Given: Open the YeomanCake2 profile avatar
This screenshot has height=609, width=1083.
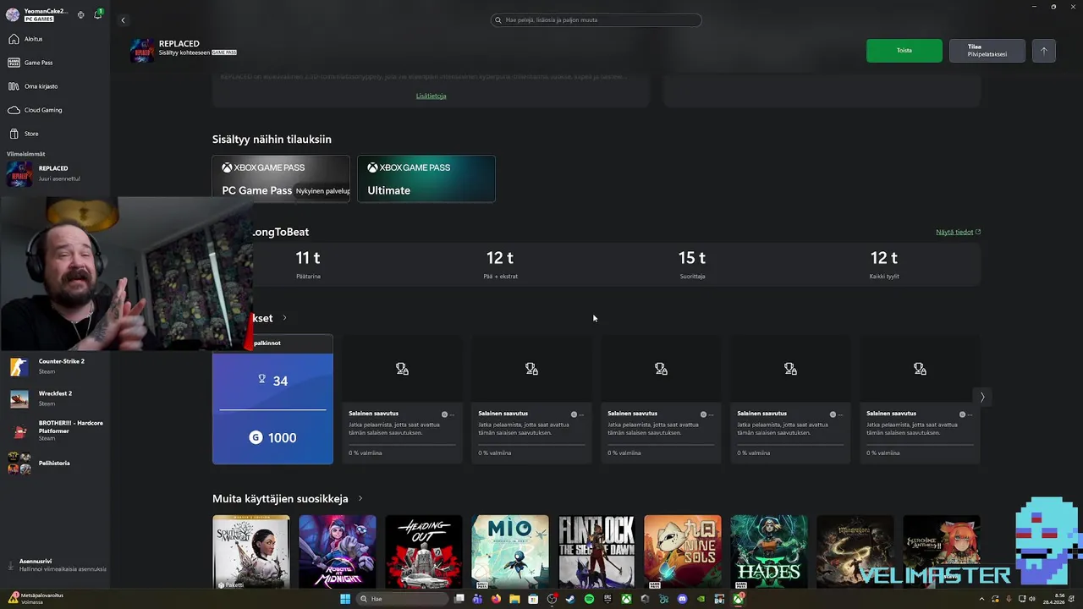Looking at the screenshot, I should (13, 14).
